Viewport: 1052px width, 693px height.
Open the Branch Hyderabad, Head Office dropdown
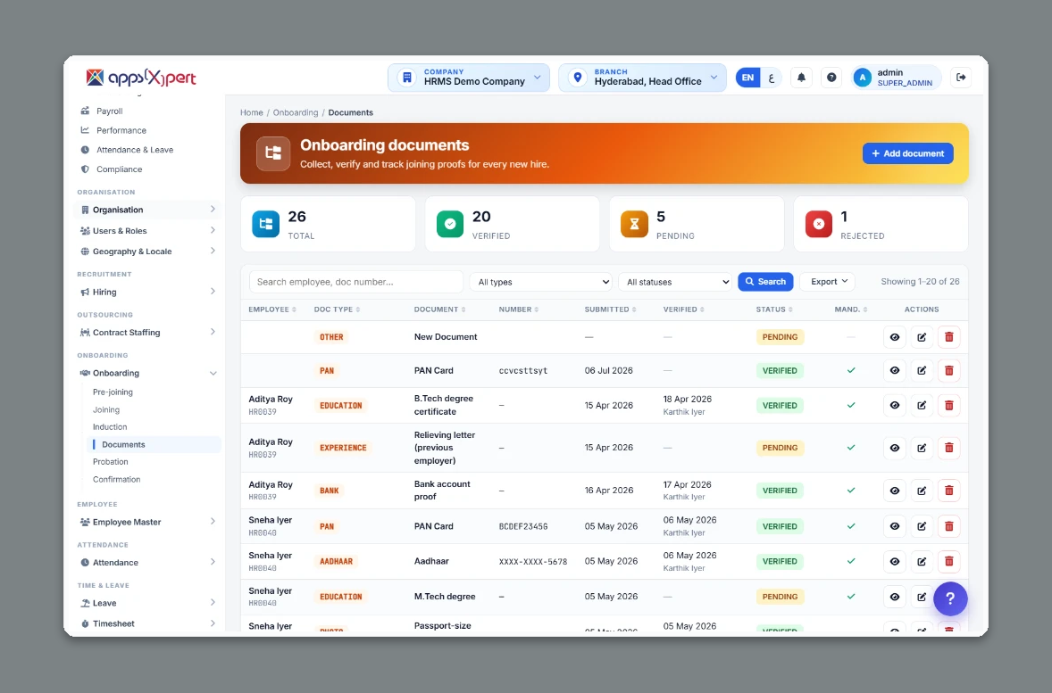pos(642,78)
